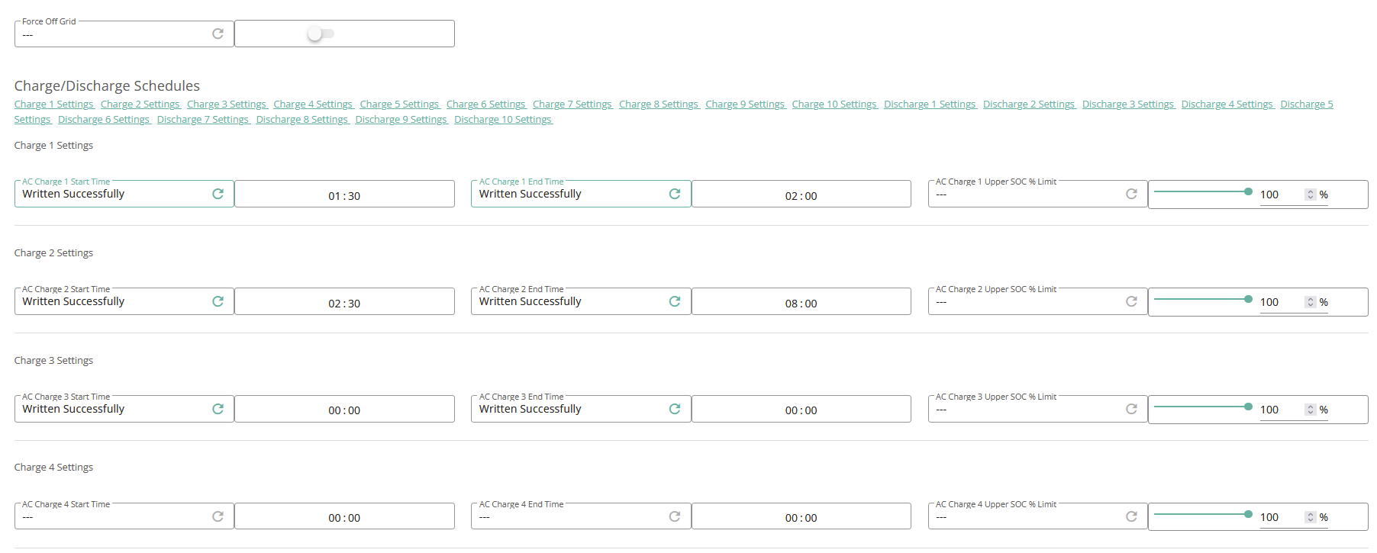
Task: Jump to Discharge 2 Settings link
Action: tap(1029, 104)
